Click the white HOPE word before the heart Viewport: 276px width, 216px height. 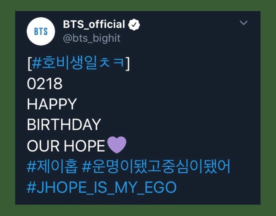85,146
